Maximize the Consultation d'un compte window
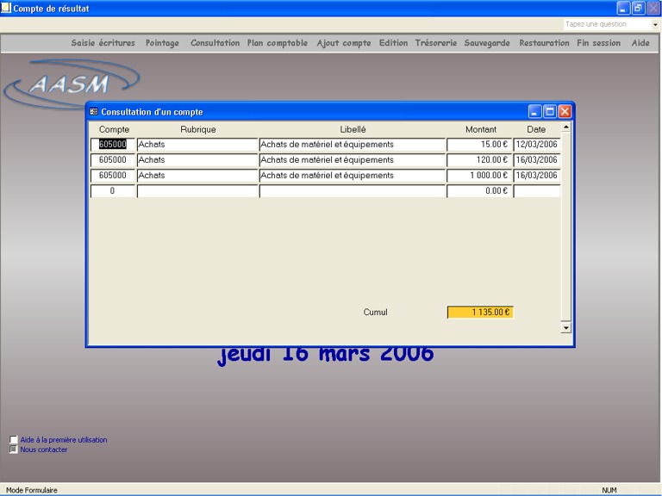Screen dimensions: 662x496 pos(550,112)
